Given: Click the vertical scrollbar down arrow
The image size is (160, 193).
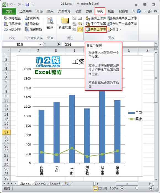Looking at the screenshot, I should click(156, 179).
